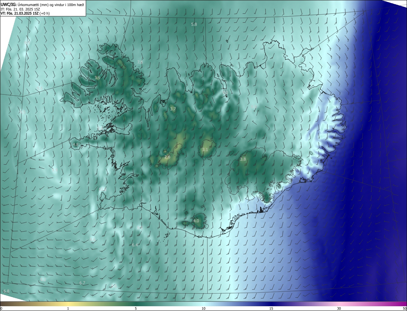Click the 3.9 value over the Westfjords

(98, 78)
